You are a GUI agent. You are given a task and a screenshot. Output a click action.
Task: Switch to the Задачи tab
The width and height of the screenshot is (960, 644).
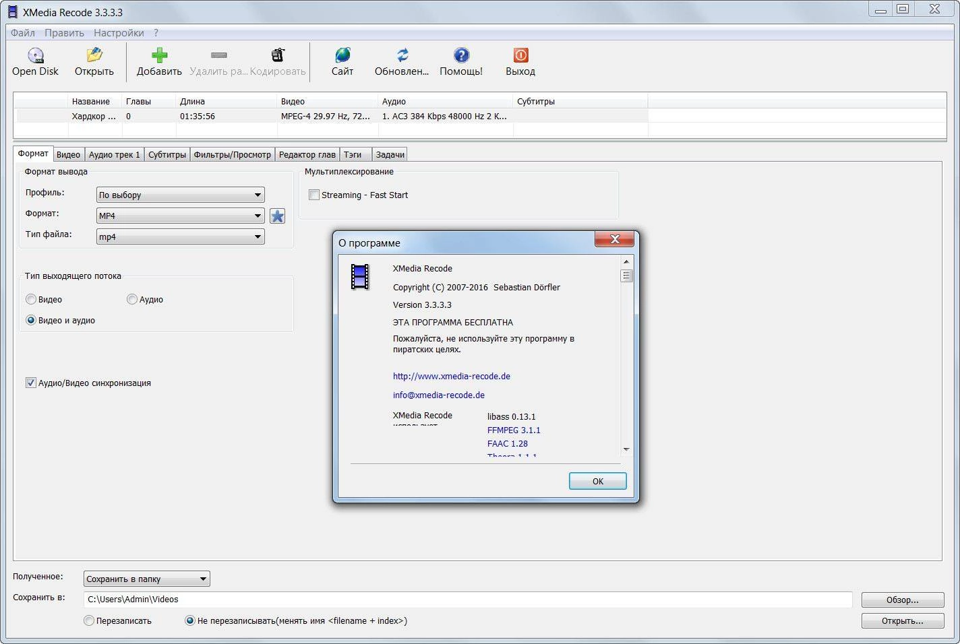pos(390,154)
